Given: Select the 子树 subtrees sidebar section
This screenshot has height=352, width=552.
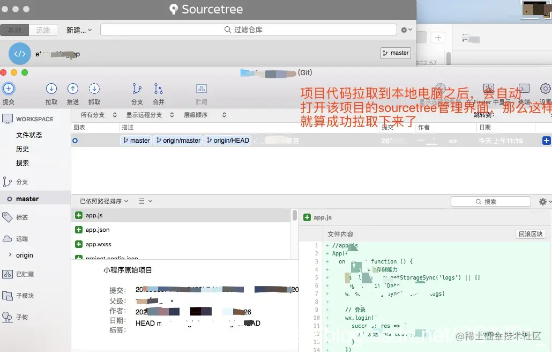Looking at the screenshot, I should [22, 317].
